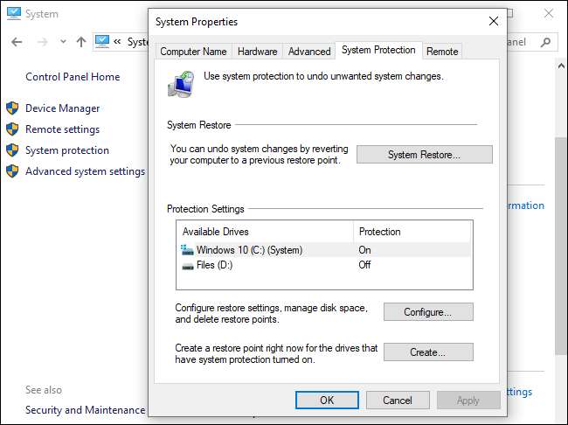This screenshot has width=568, height=425.
Task: Switch to the Computer Name tab
Action: [x=193, y=52]
